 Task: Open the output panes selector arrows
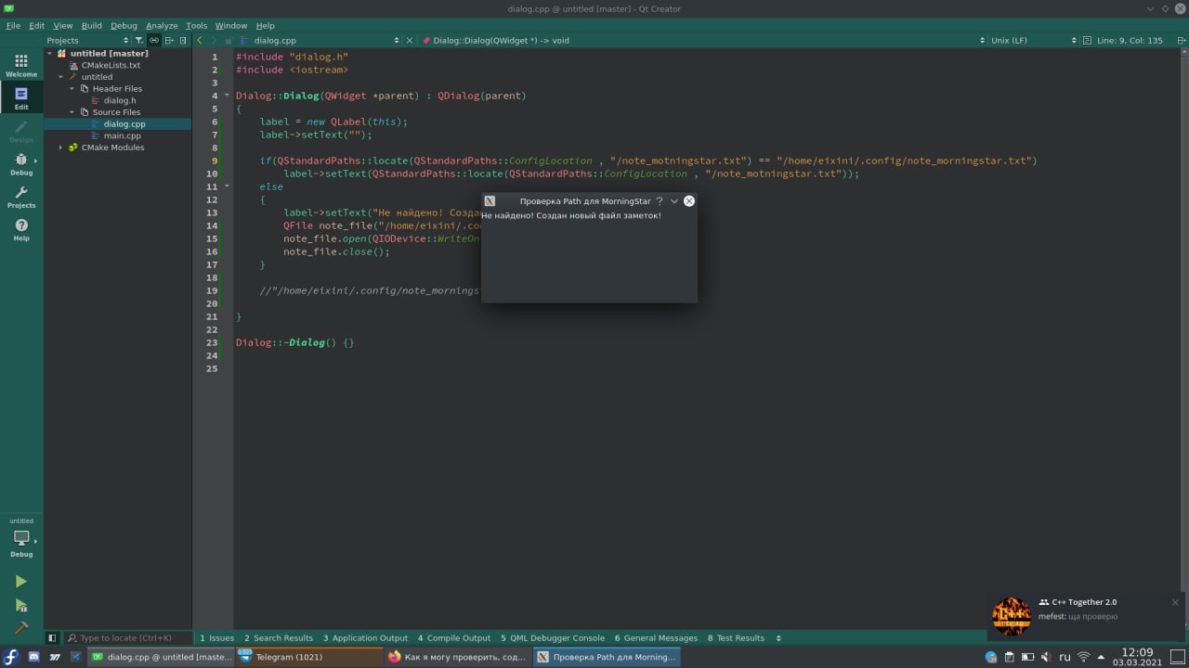click(778, 638)
